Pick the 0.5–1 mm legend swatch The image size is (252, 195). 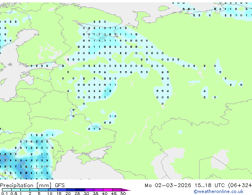coord(16,190)
